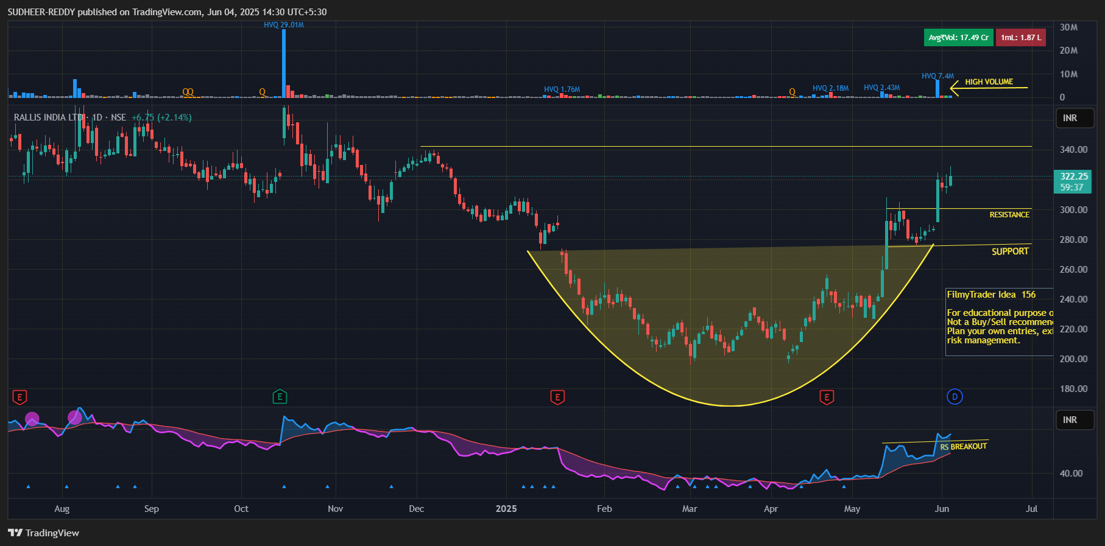This screenshot has height=546, width=1105.
Task: Click the red E earnings marker near August
Action: (x=19, y=397)
